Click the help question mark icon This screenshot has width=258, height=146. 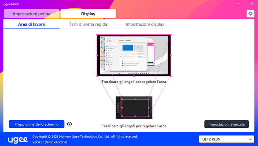(69, 124)
